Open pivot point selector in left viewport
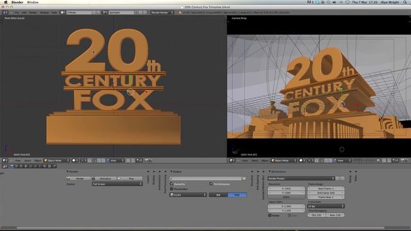This screenshot has height=231, width=411. pos(83,160)
